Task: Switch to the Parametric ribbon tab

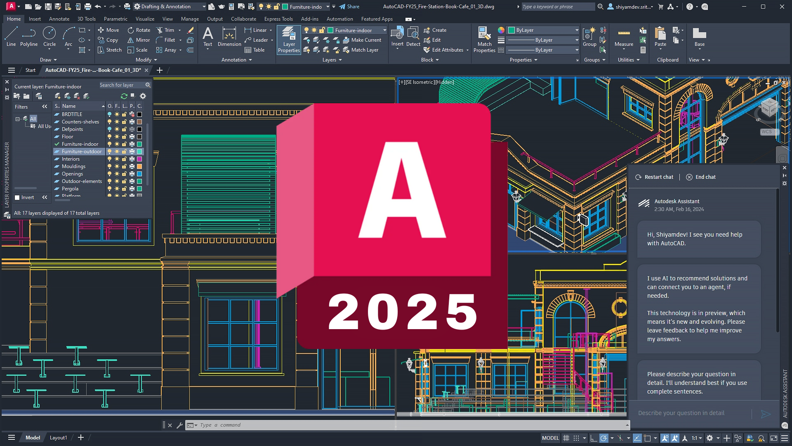Action: click(x=115, y=19)
